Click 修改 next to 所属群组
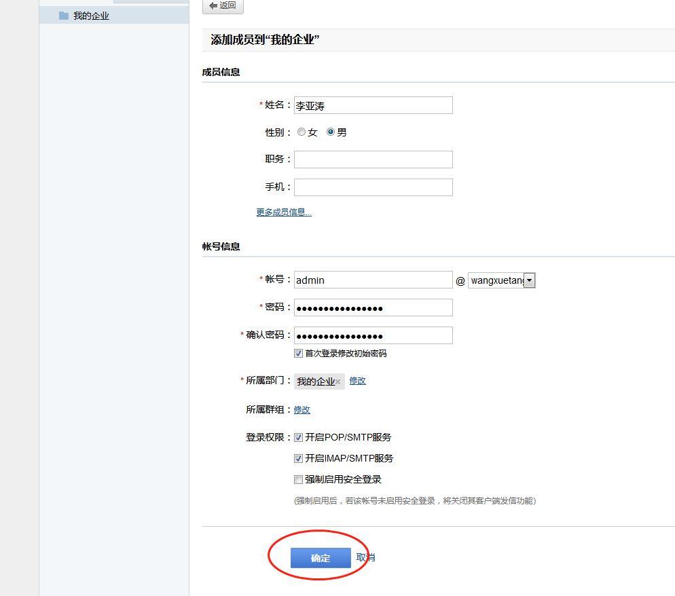This screenshot has height=596, width=675. click(302, 409)
